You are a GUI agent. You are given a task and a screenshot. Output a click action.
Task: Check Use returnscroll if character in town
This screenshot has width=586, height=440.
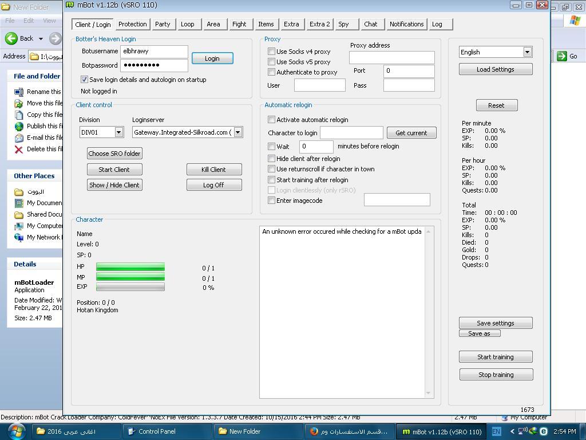click(x=272, y=169)
